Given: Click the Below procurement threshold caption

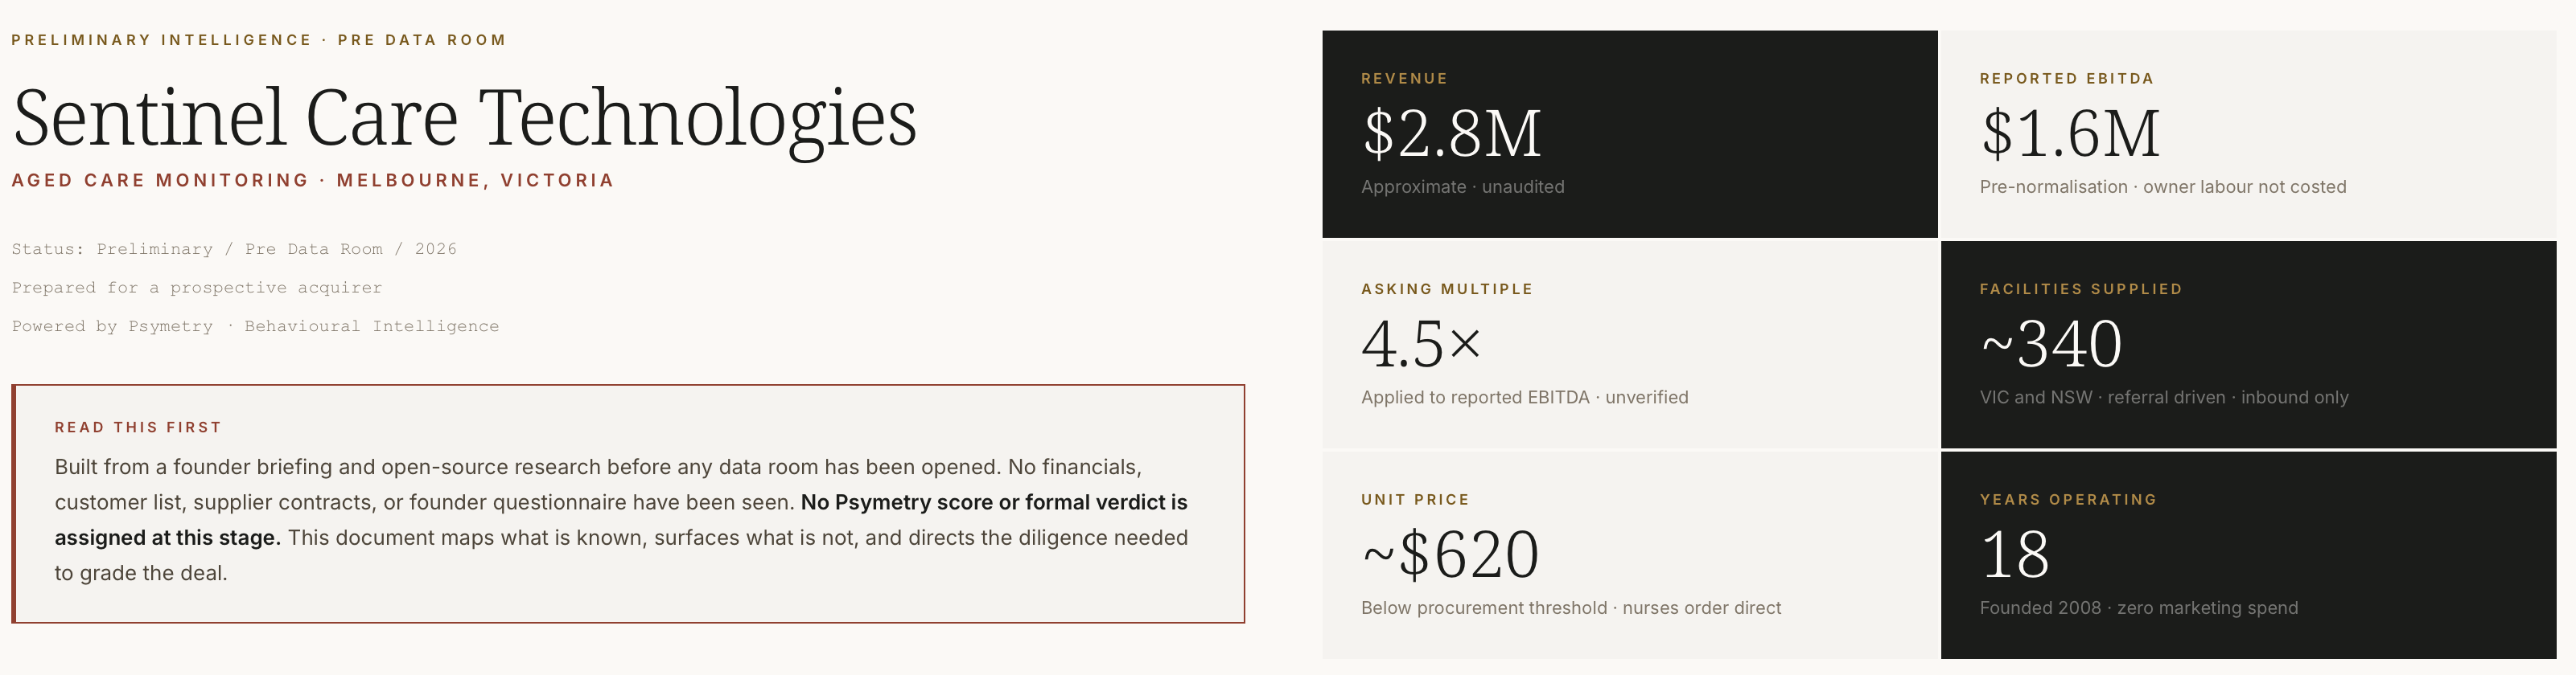Looking at the screenshot, I should [1571, 608].
